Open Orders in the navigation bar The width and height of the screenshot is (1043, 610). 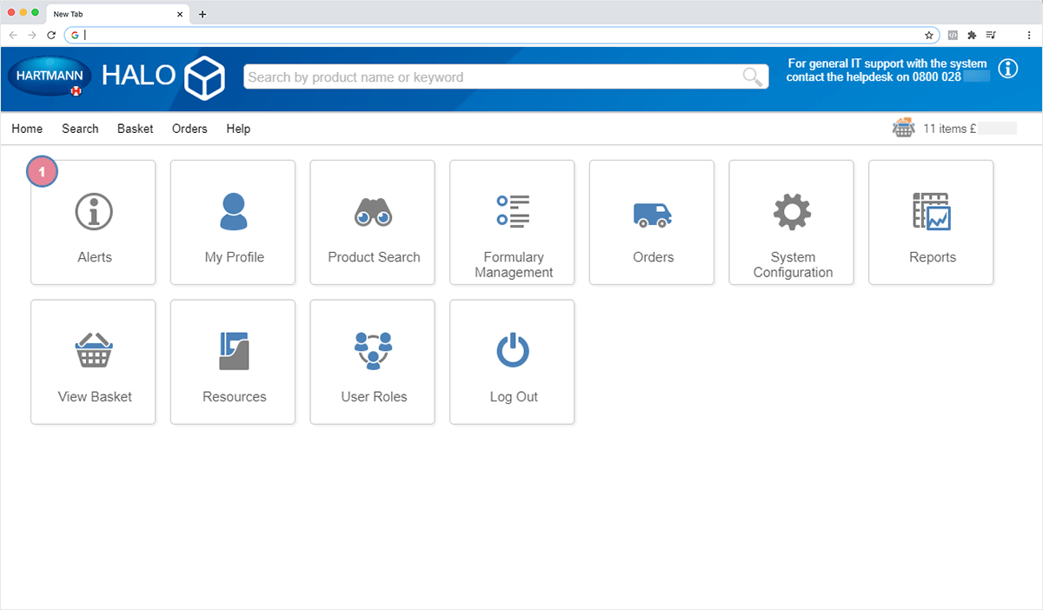(189, 129)
